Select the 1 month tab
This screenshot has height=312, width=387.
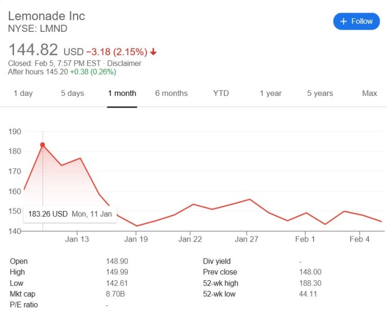tap(122, 93)
